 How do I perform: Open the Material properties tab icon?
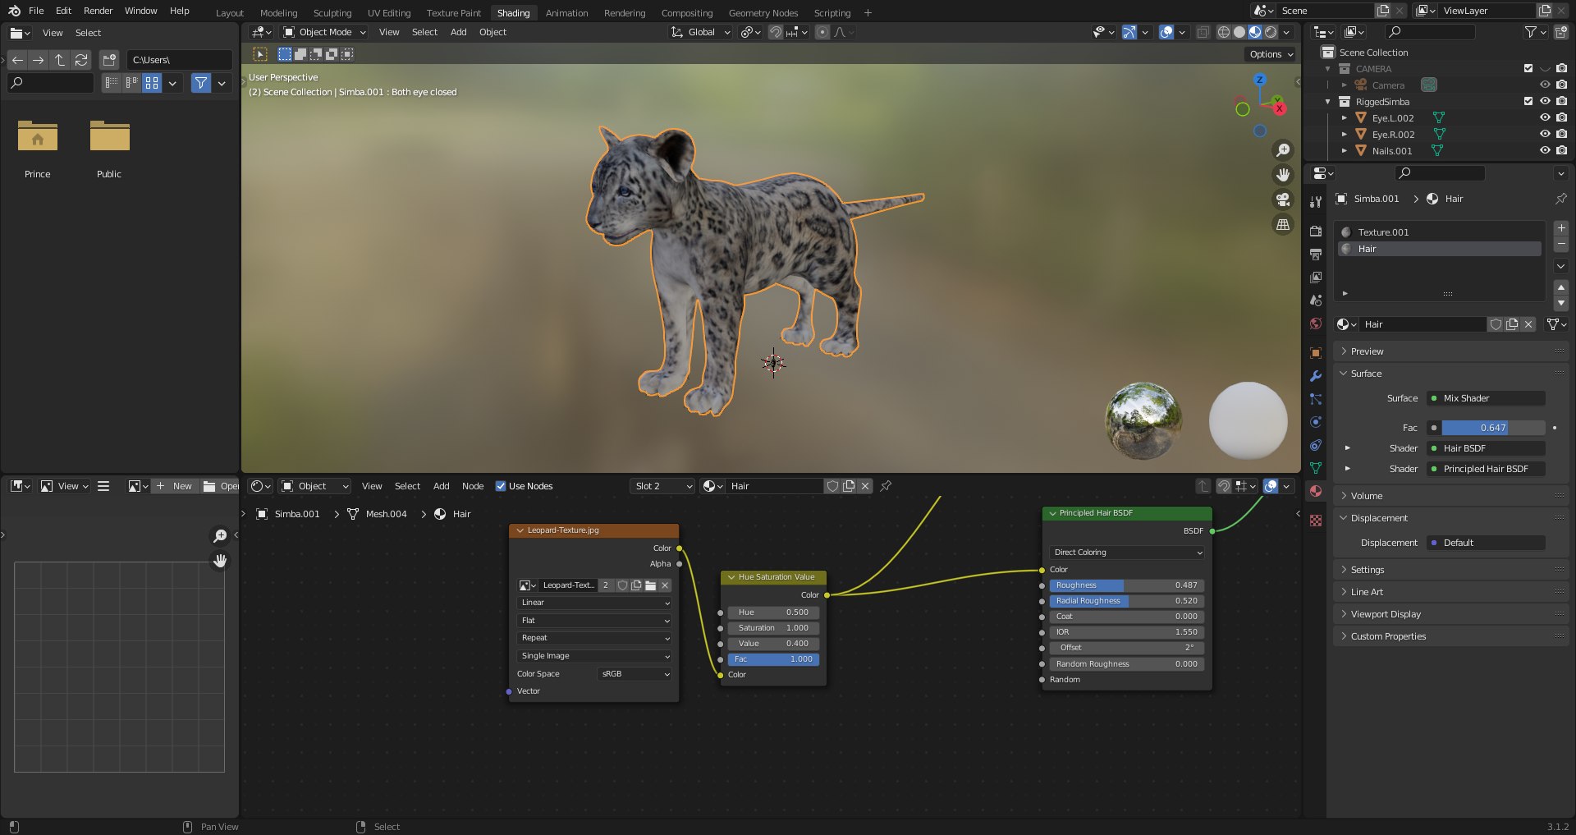click(x=1316, y=491)
